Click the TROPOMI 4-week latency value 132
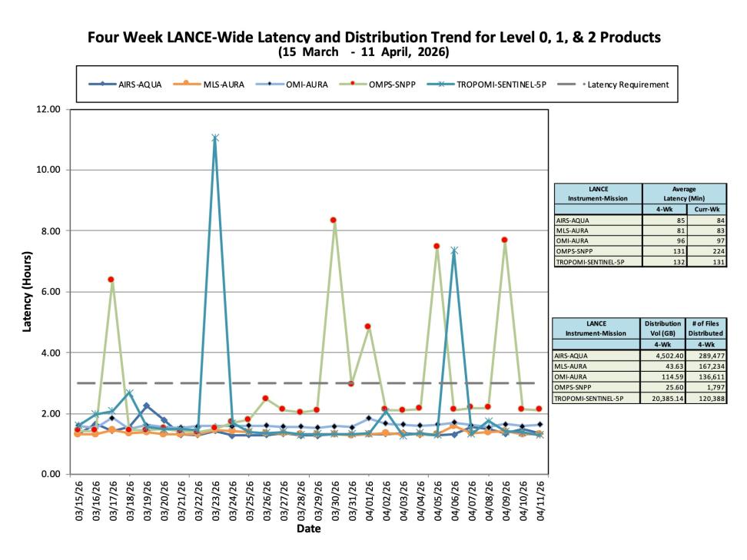Image resolution: width=747 pixels, height=560 pixels. (679, 262)
